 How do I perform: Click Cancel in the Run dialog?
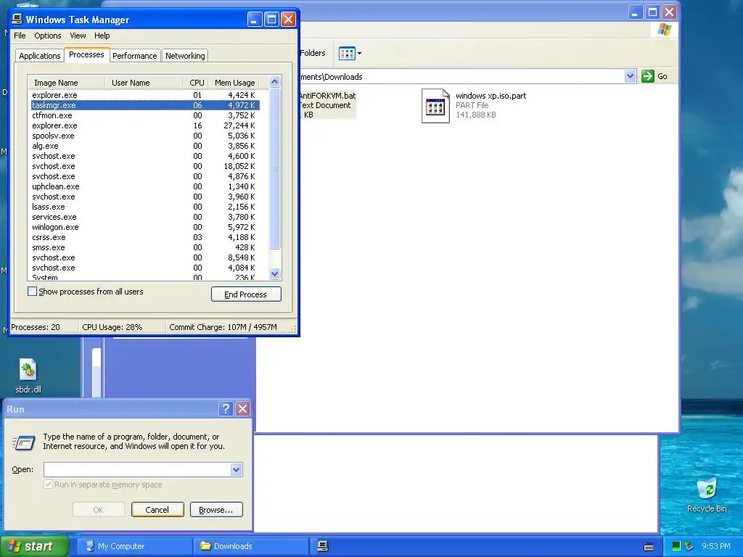157,510
